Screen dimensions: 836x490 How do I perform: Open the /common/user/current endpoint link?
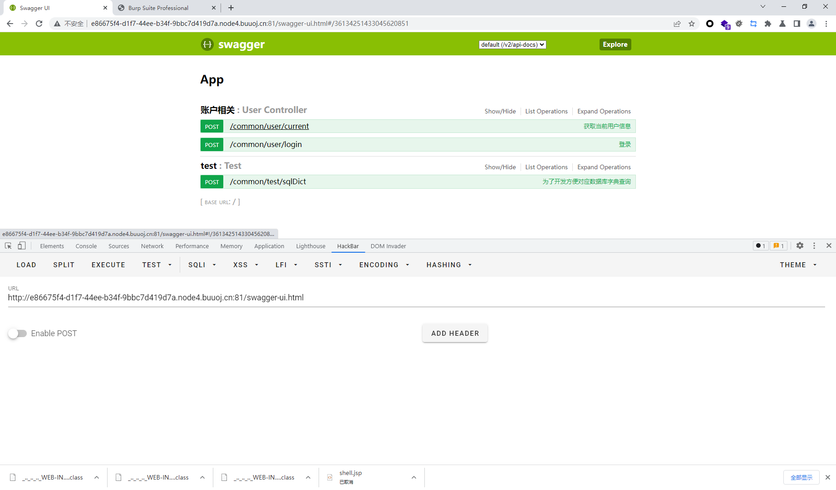[270, 126]
